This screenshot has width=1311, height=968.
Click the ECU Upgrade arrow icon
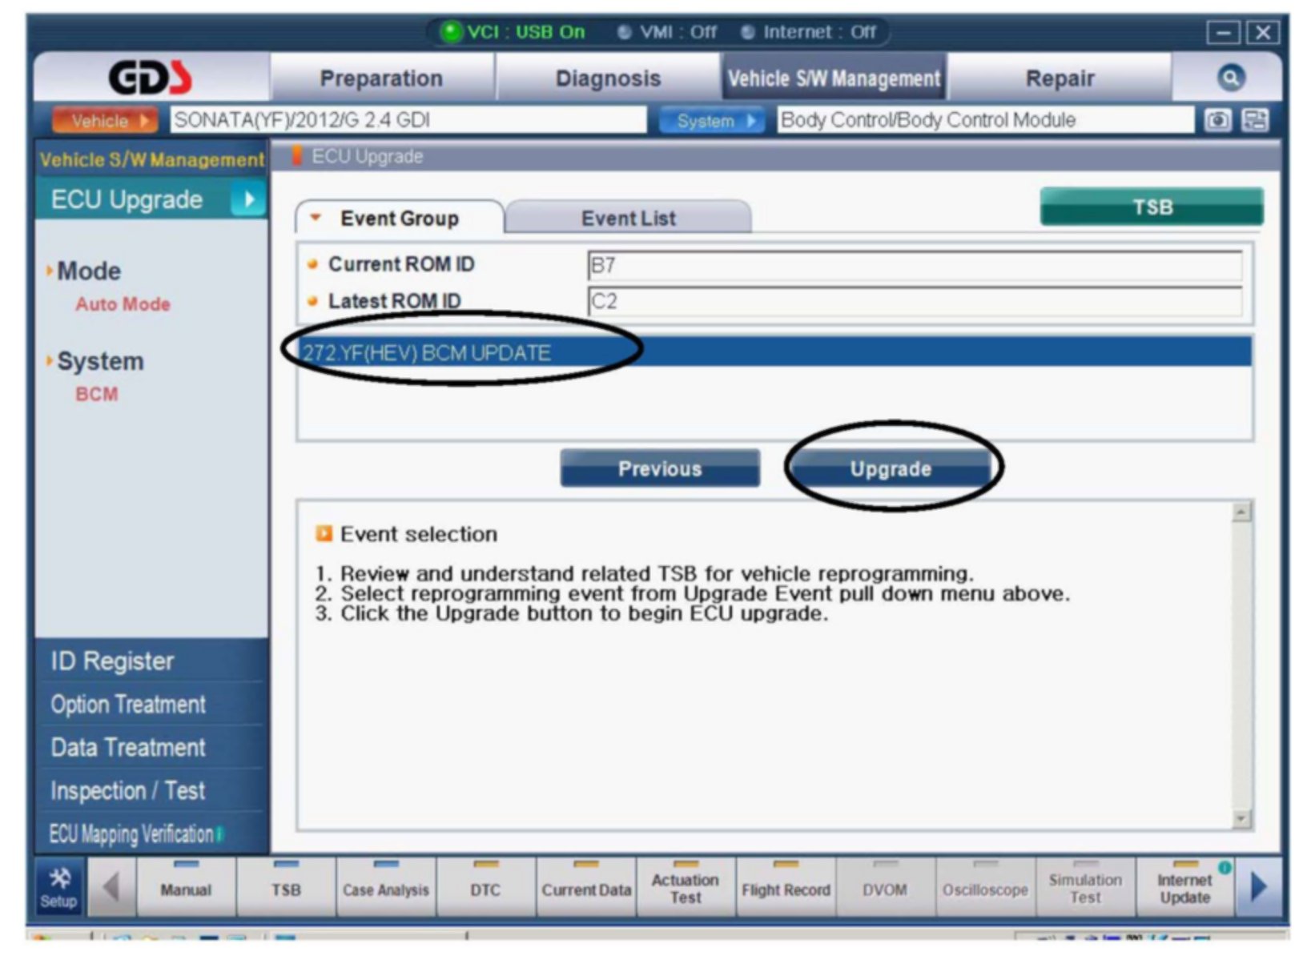(x=248, y=199)
